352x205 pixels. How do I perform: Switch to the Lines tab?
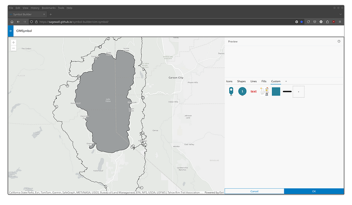tap(253, 81)
